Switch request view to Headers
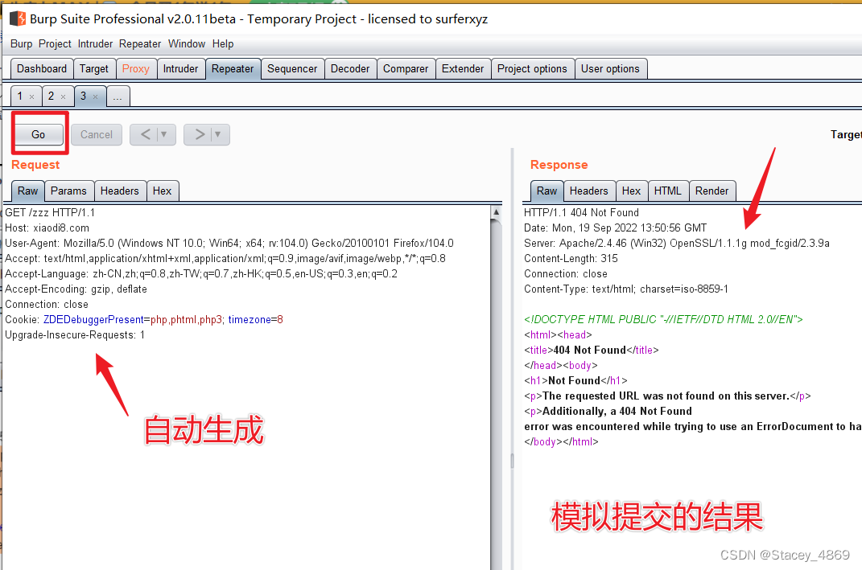Image resolution: width=862 pixels, height=570 pixels. tap(119, 191)
